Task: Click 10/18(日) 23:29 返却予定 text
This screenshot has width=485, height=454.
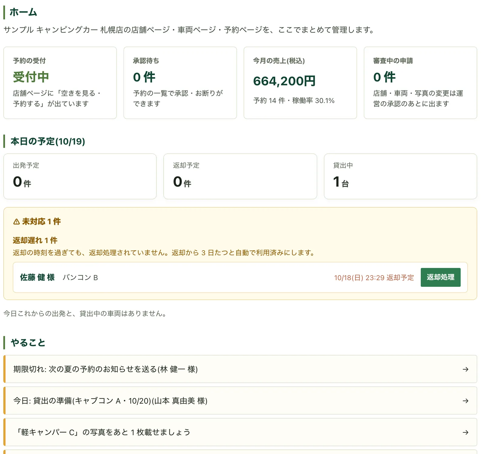Action: [374, 278]
